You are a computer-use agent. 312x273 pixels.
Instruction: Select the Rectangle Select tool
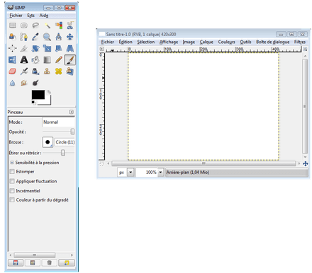point(13,25)
